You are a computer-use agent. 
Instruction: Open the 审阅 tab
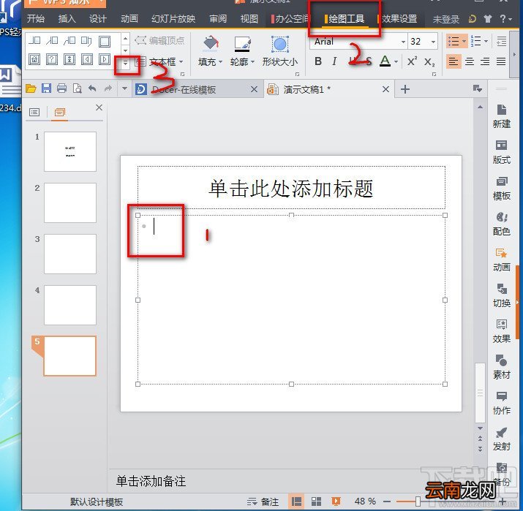(x=218, y=19)
